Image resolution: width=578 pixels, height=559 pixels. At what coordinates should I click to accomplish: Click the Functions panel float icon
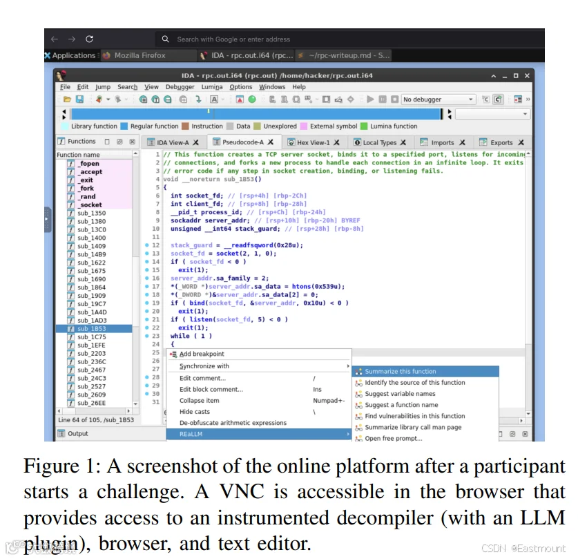click(119, 142)
